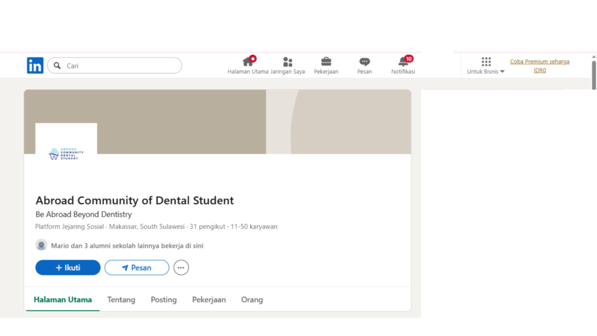The height and width of the screenshot is (336, 597).
Task: Open Pesan messaging icon in navbar
Action: click(364, 62)
